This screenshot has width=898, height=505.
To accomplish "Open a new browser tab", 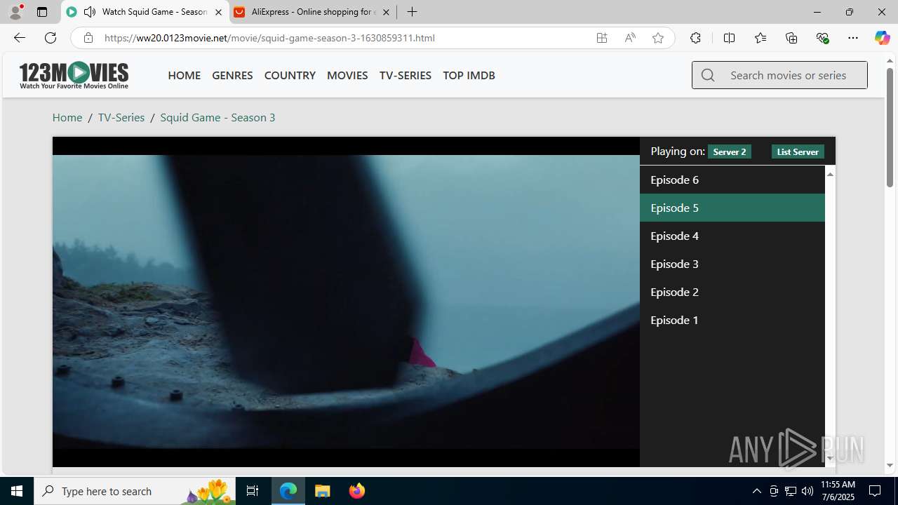I will click(x=413, y=12).
